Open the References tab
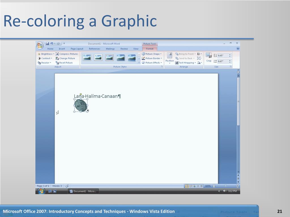The image size is (290, 217). click(x=95, y=49)
